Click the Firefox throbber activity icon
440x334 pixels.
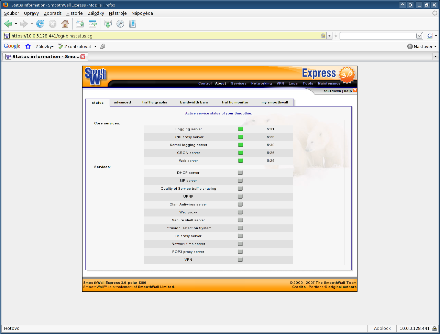435,13
